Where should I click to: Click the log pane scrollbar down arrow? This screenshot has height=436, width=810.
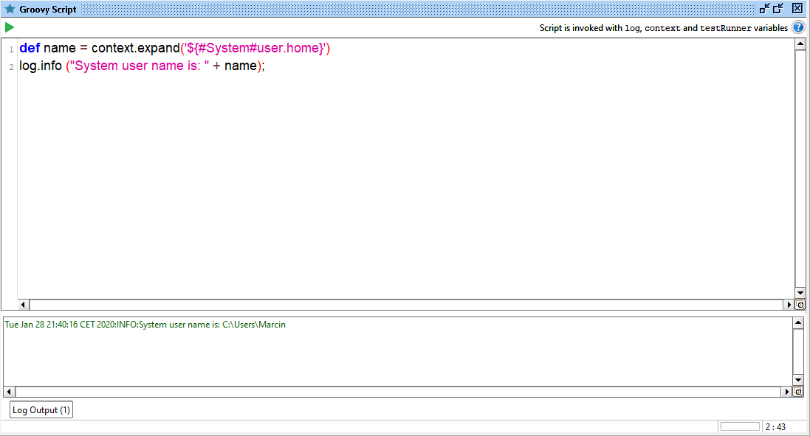798,380
